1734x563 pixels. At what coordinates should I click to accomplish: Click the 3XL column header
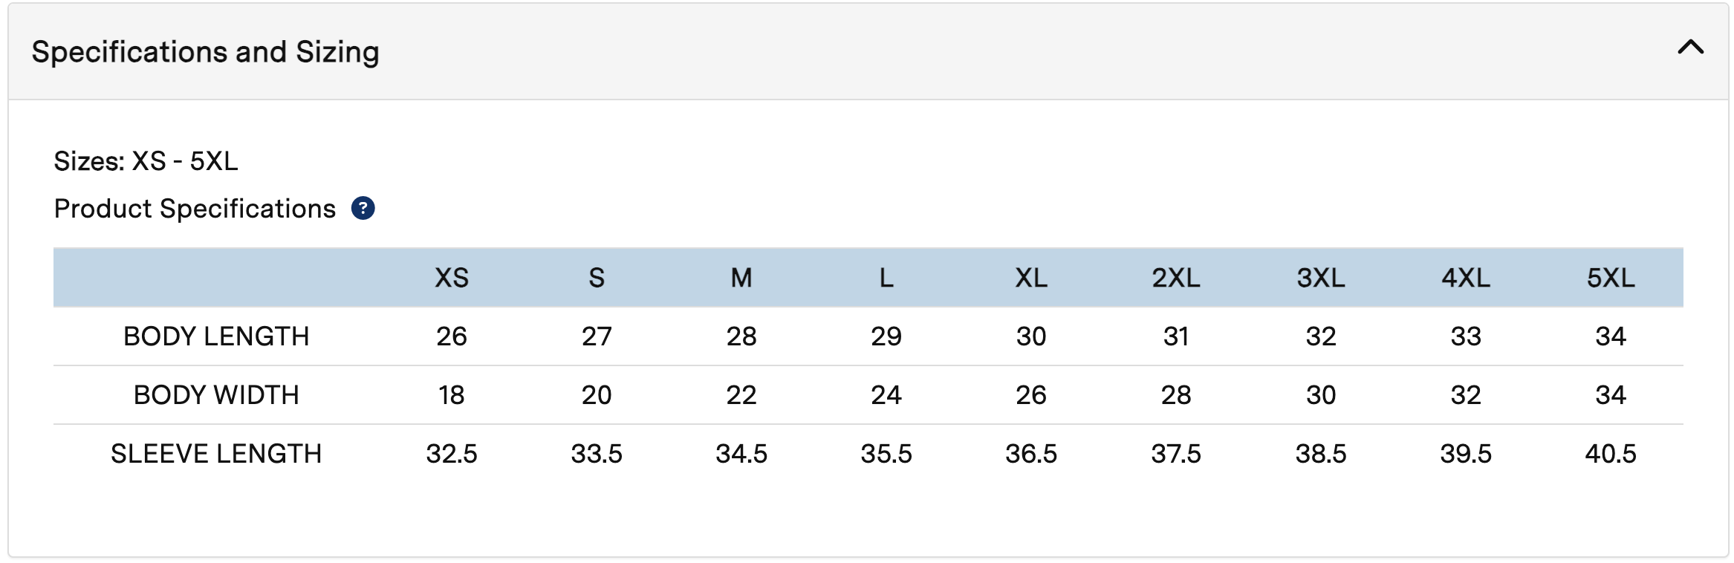1321,278
